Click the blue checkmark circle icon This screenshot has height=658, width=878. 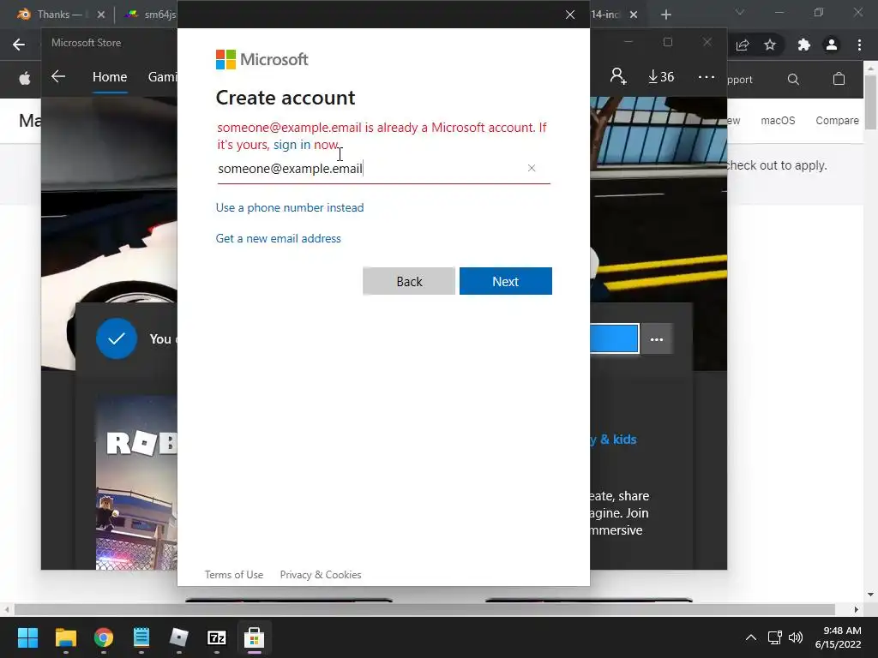tap(117, 338)
